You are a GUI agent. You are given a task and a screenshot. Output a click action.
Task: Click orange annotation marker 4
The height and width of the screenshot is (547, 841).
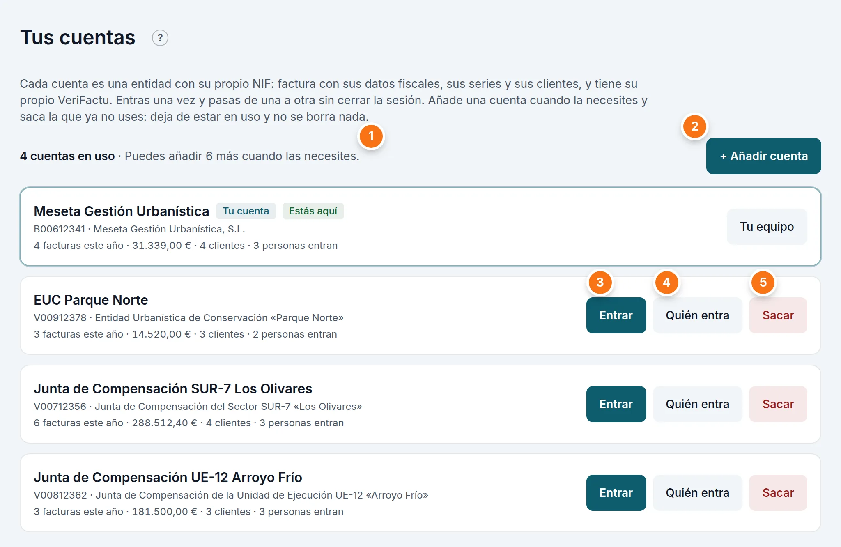tap(666, 283)
